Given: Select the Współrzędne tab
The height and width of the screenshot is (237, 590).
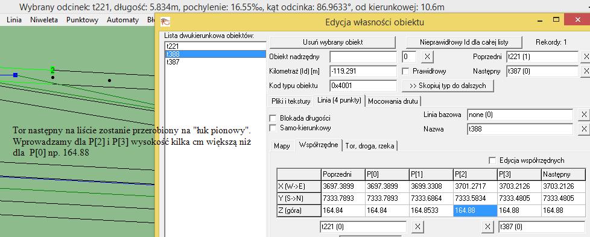Looking at the screenshot, I should click(319, 145).
